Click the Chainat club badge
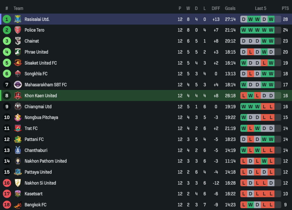Viewport: 292px width, 210px height. (x=18, y=41)
